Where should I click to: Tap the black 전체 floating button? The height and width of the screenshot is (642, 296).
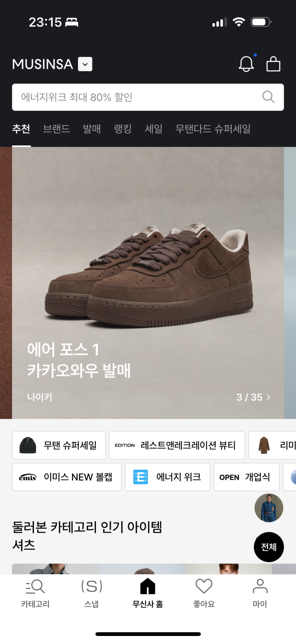tap(269, 547)
